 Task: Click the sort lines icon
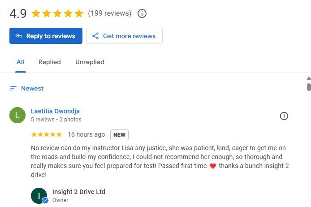13,89
